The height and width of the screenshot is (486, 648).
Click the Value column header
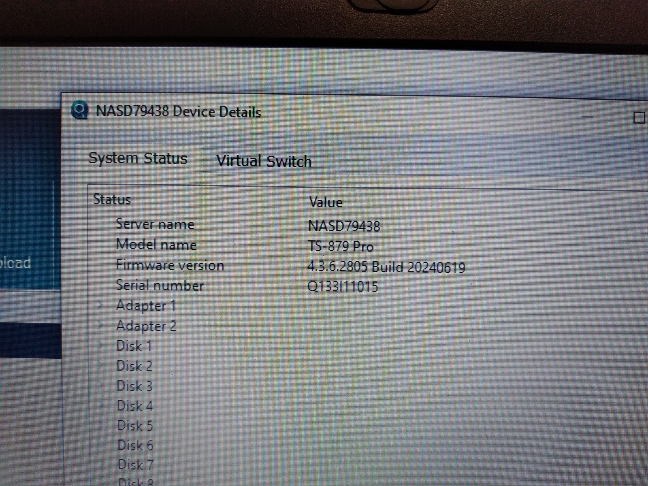[x=326, y=202]
